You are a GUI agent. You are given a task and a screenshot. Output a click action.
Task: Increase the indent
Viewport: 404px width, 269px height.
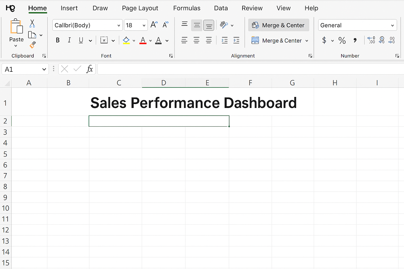pos(236,40)
